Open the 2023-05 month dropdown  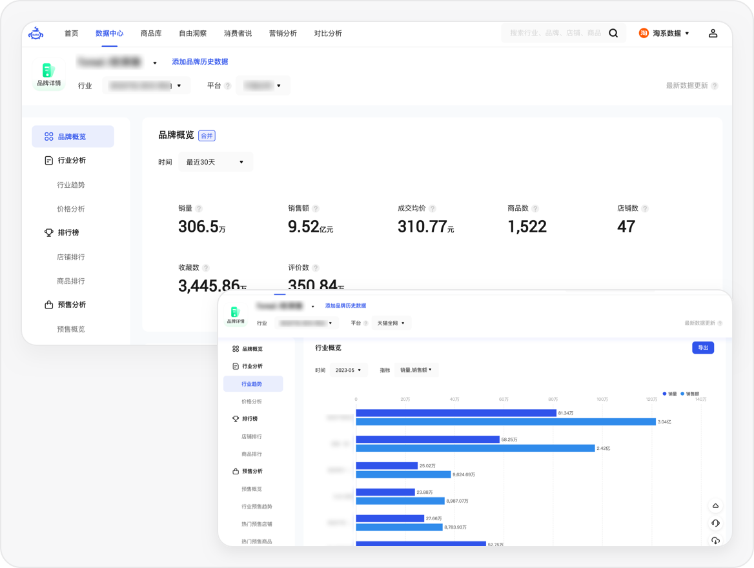coord(349,370)
